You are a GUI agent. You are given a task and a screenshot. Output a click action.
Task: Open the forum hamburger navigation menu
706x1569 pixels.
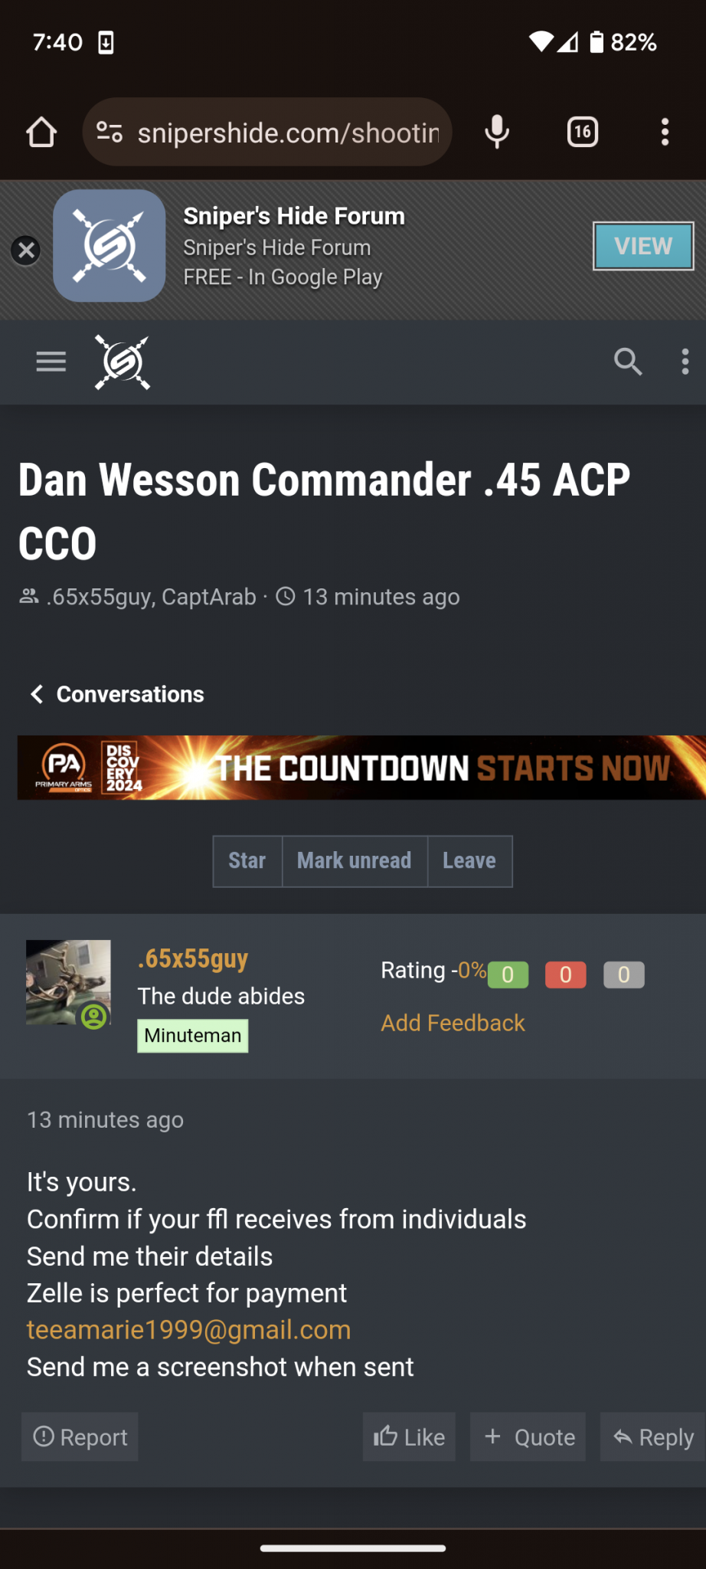pyautogui.click(x=51, y=361)
